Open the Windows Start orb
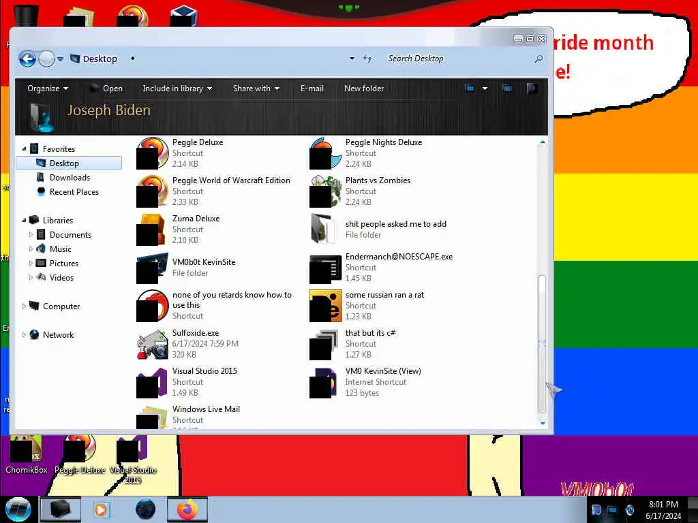Screen dimensions: 698x523 18,509
